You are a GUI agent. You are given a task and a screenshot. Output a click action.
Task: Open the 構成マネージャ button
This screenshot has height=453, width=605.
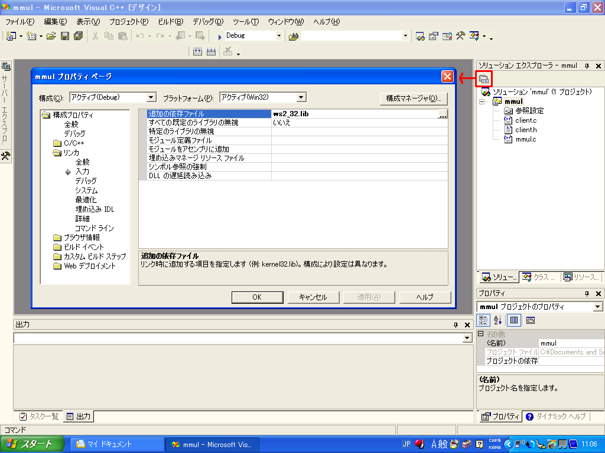pos(414,99)
